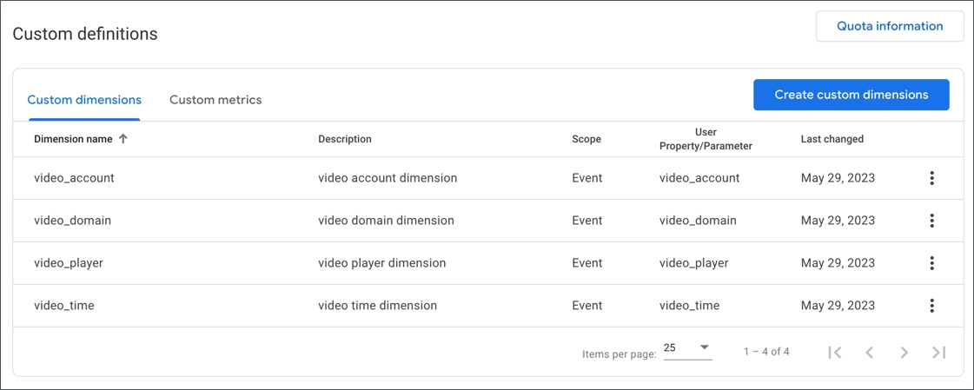Click 'video time dimension' description
The image size is (974, 390).
[378, 306]
